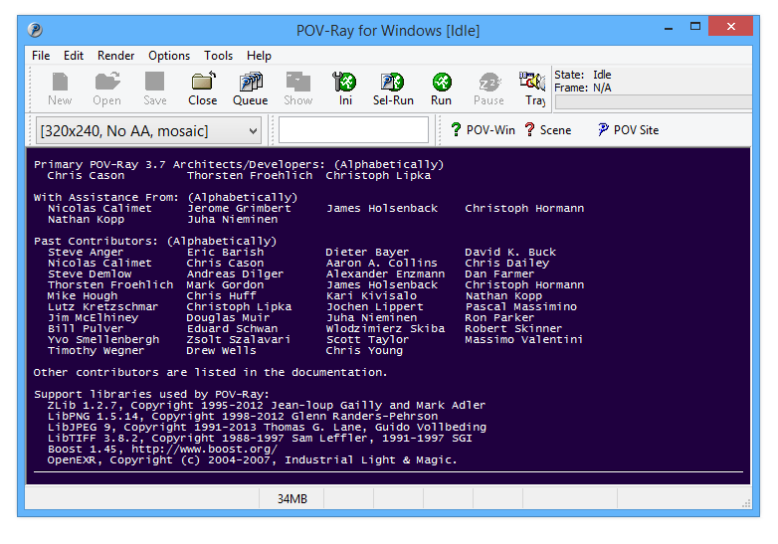Click the Tray toolbar icon

(533, 82)
